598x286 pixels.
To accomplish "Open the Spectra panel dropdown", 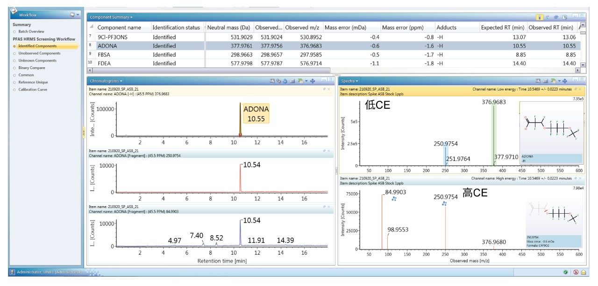I will 350,81.
